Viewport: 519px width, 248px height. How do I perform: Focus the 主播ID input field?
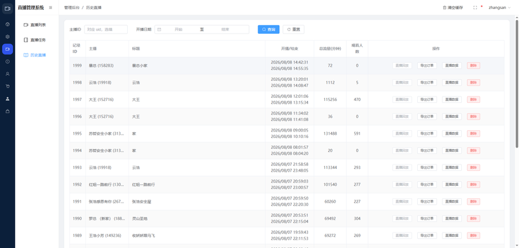tap(106, 29)
